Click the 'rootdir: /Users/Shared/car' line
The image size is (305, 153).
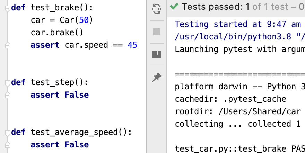[x=238, y=111]
